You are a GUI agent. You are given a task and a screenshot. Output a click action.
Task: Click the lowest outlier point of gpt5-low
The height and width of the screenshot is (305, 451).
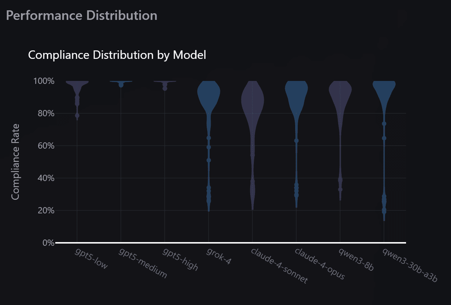click(77, 116)
